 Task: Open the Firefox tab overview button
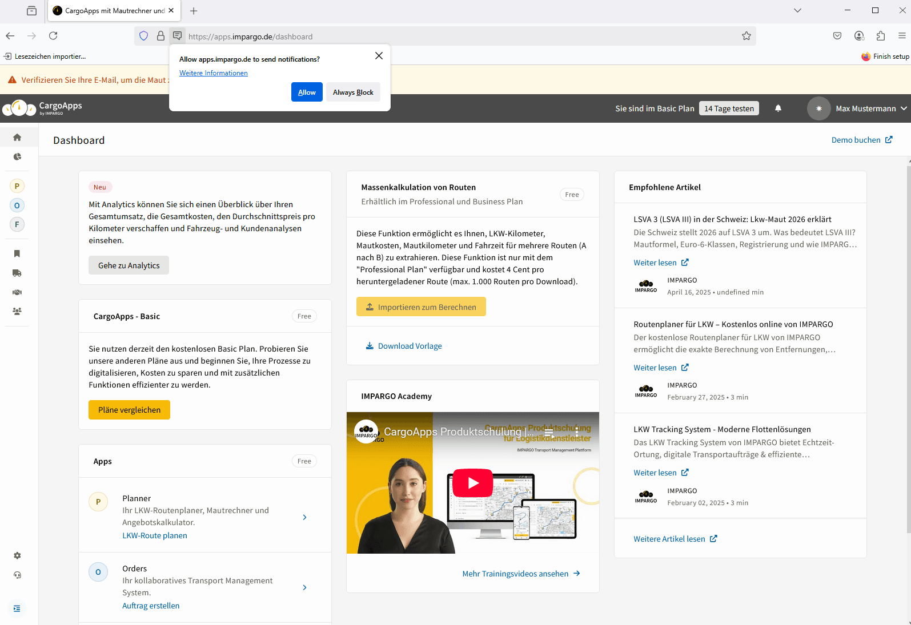coord(32,11)
